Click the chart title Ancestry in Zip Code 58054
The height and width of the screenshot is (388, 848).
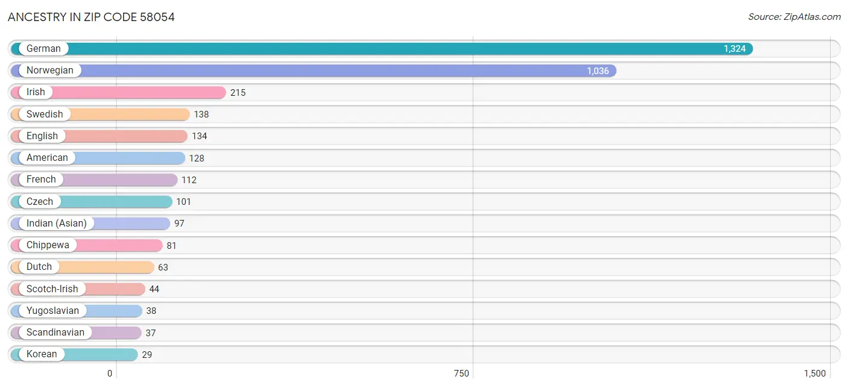(91, 17)
